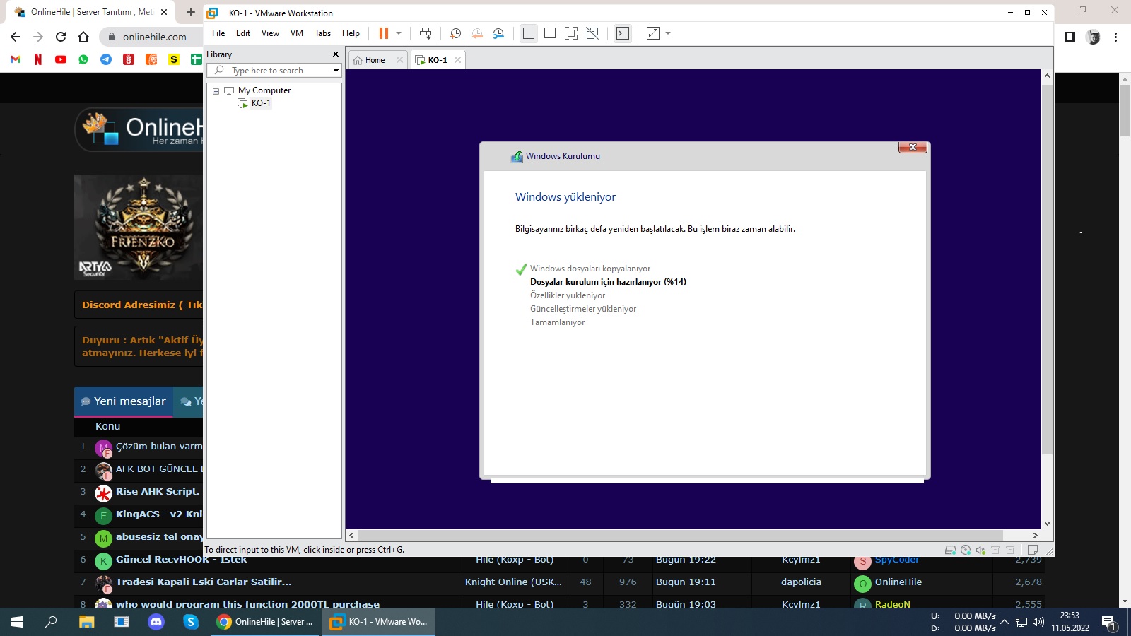
Task: Toggle the Library sidebar panel visibility
Action: tap(528, 33)
